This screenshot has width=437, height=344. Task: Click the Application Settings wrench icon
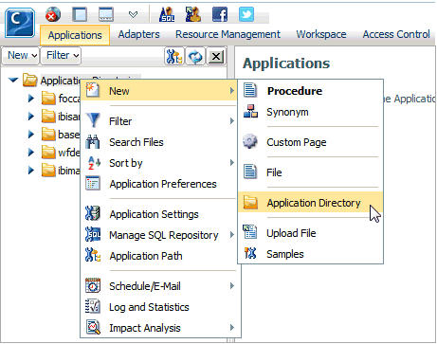click(x=93, y=213)
